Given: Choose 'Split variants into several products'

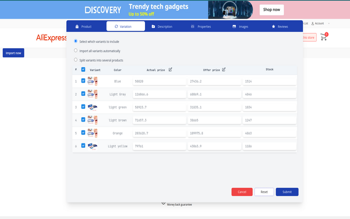Looking at the screenshot, I should (76, 60).
